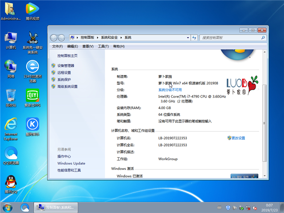Screen dimensions: 284x213
Task: Click the 64 位操作系统 value
Action: 169,114
